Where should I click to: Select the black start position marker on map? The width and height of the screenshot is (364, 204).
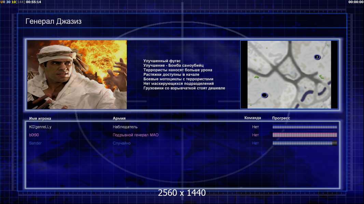tap(264, 95)
